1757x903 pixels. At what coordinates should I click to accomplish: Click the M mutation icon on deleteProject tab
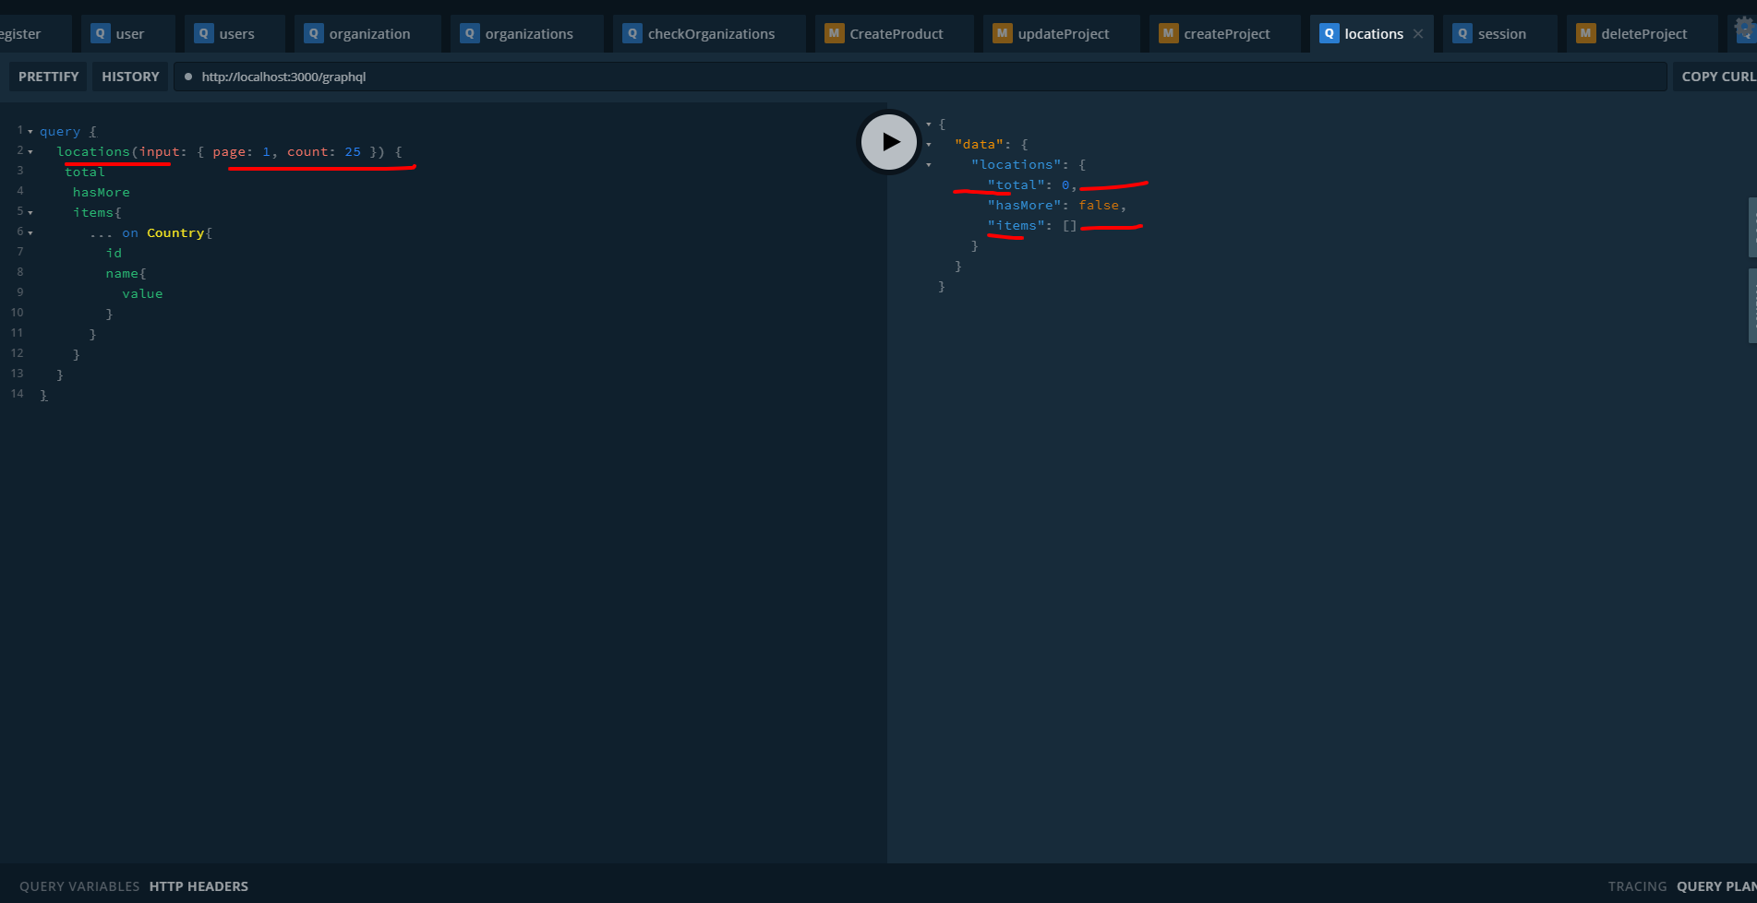tap(1584, 32)
